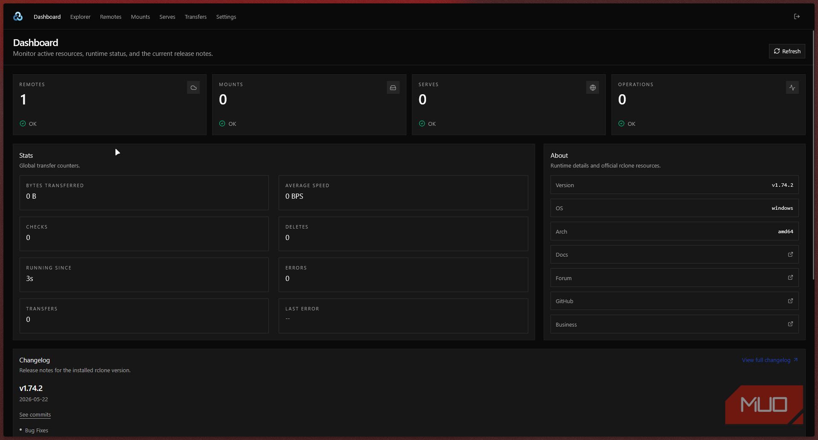Open the Serves tab
This screenshot has height=440, width=818.
tap(167, 17)
